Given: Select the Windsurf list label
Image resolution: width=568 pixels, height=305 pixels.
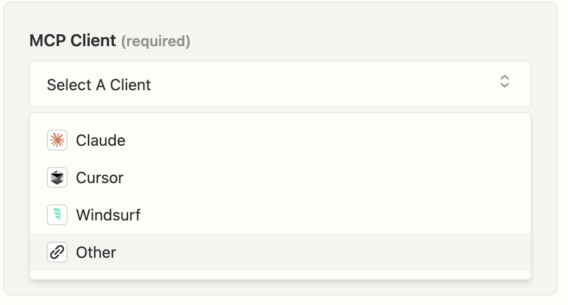Looking at the screenshot, I should click(x=108, y=215).
